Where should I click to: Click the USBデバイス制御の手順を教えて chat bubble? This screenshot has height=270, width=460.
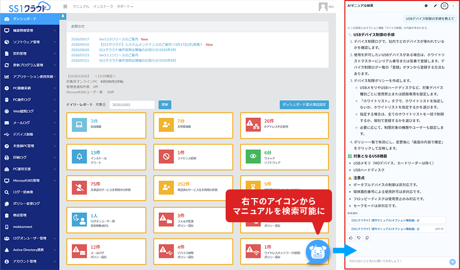(x=430, y=19)
